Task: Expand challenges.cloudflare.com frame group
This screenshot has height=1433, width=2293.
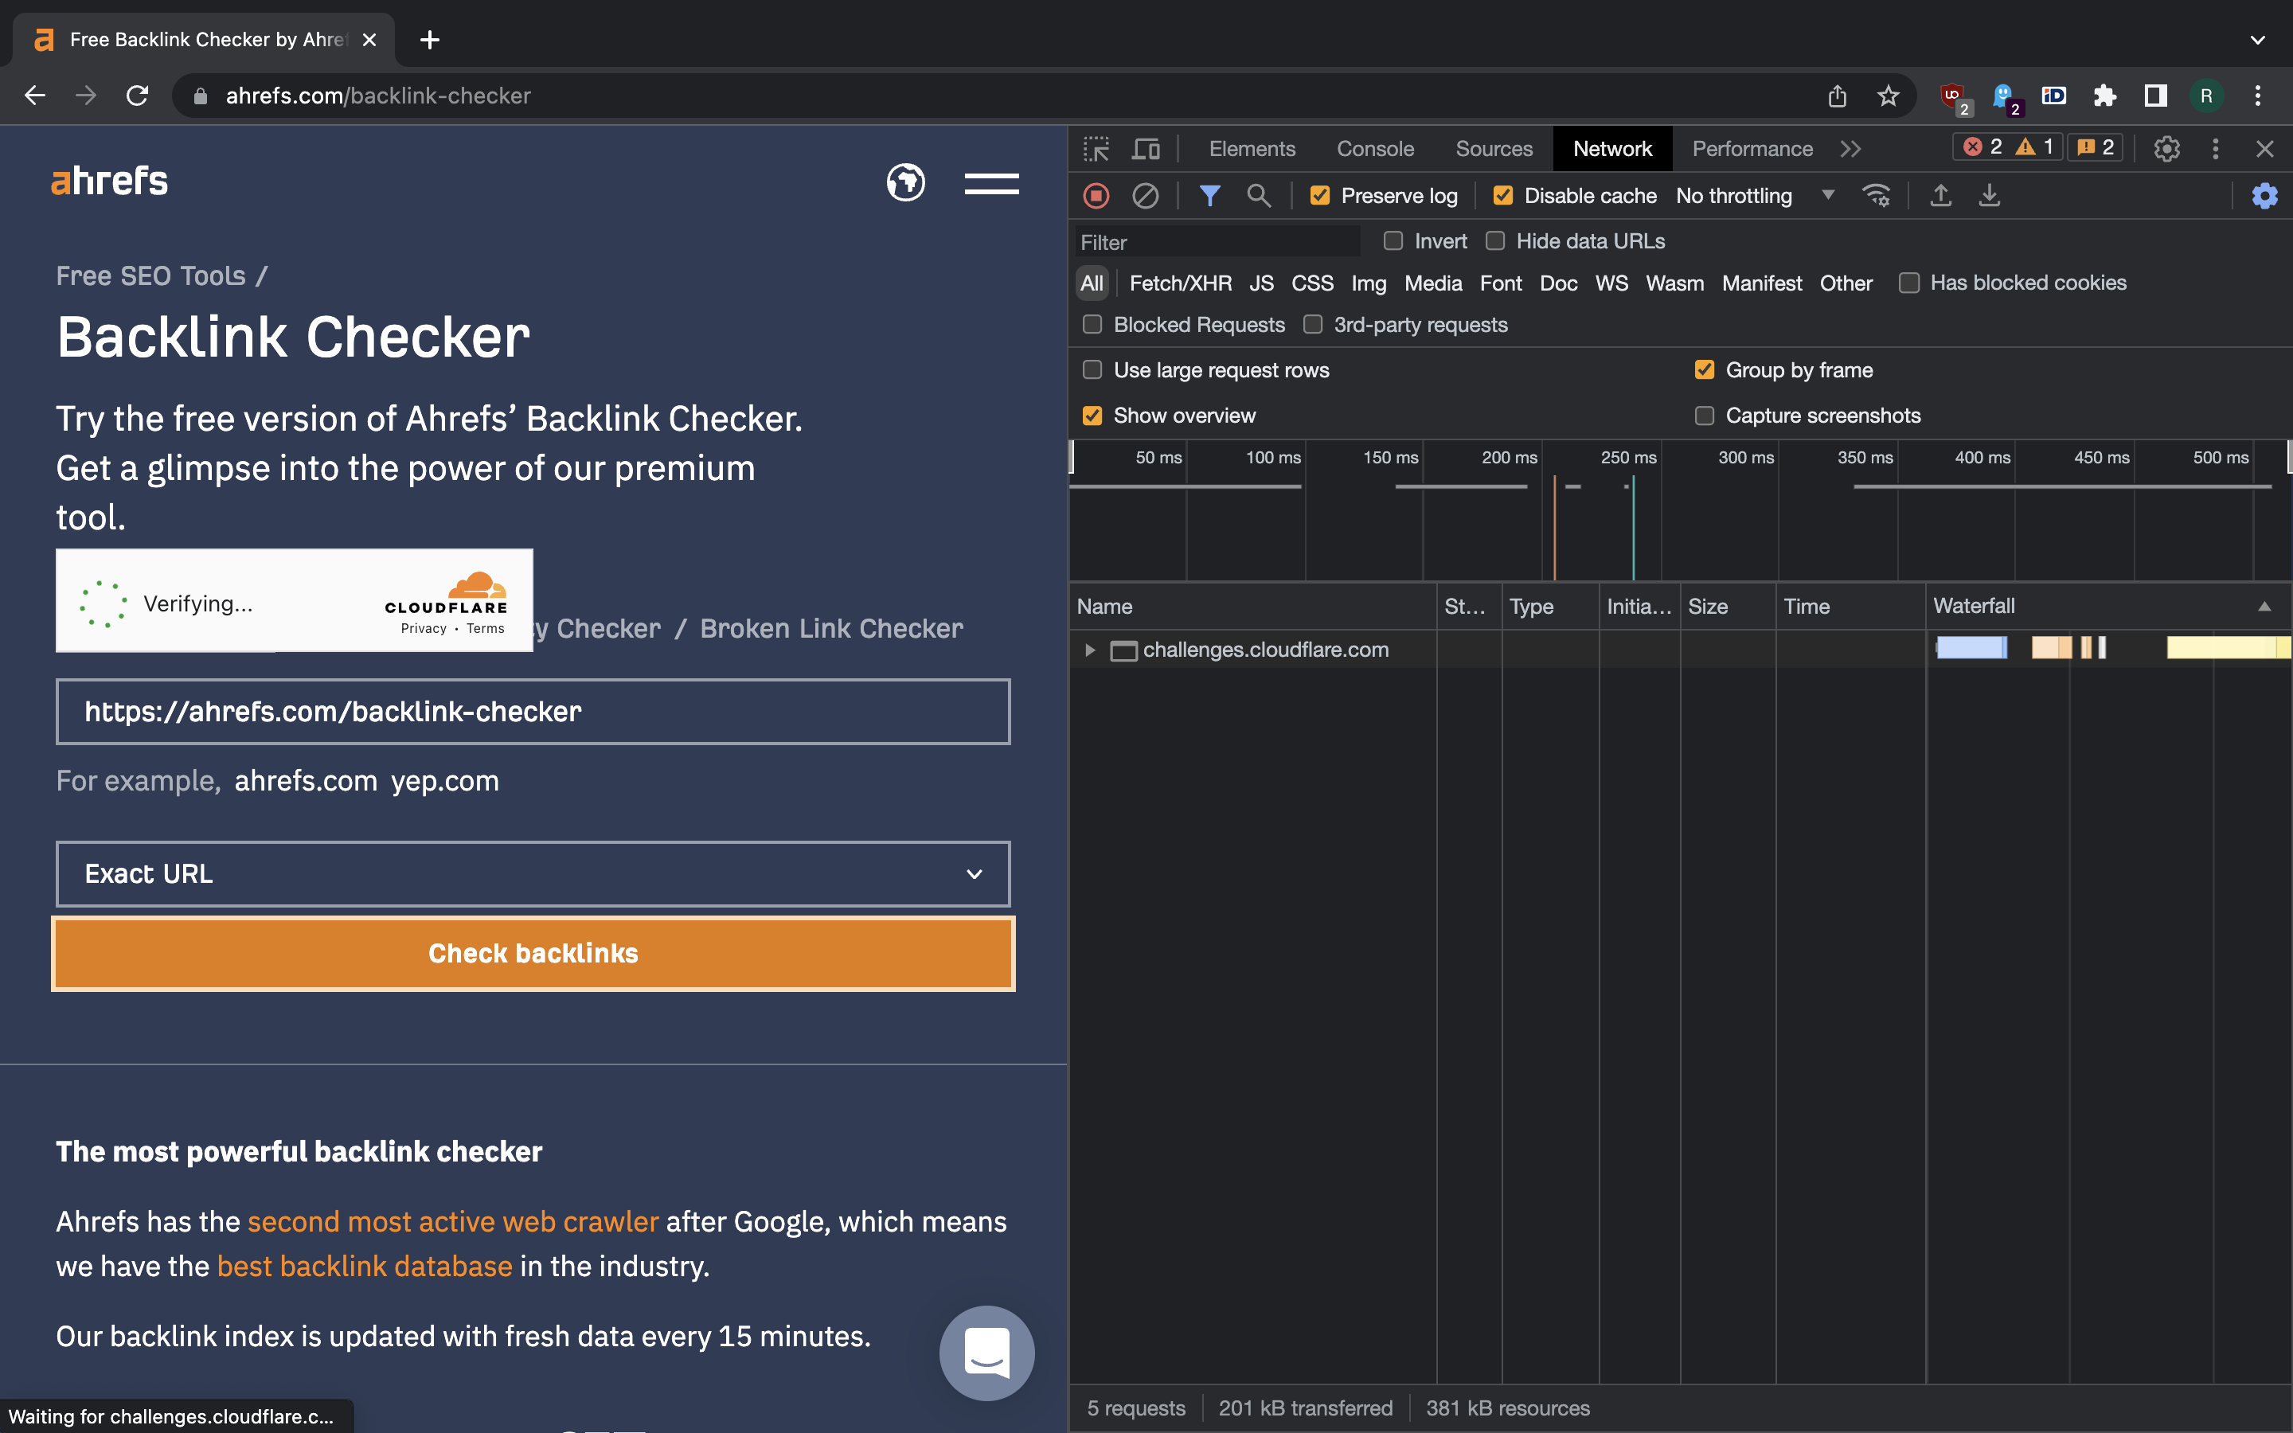Action: [x=1090, y=650]
